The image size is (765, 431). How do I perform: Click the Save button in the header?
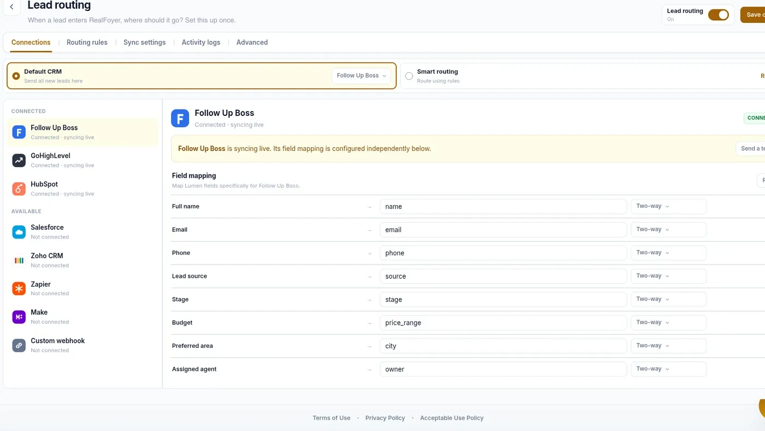753,15
